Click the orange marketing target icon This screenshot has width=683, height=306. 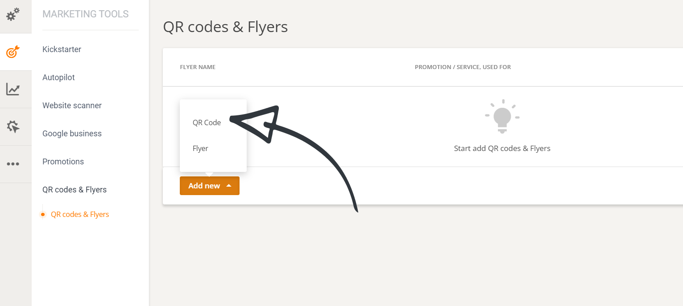(13, 52)
